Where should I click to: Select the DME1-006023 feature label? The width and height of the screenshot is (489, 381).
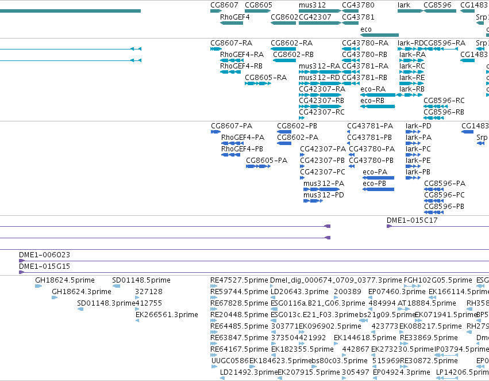tap(45, 255)
